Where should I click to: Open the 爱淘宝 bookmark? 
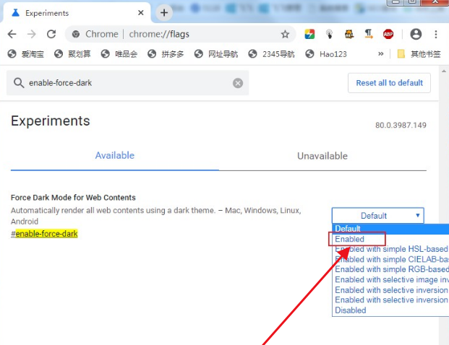[x=26, y=54]
